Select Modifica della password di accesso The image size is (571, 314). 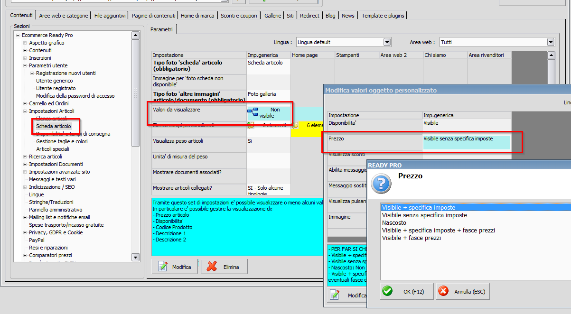tap(75, 96)
